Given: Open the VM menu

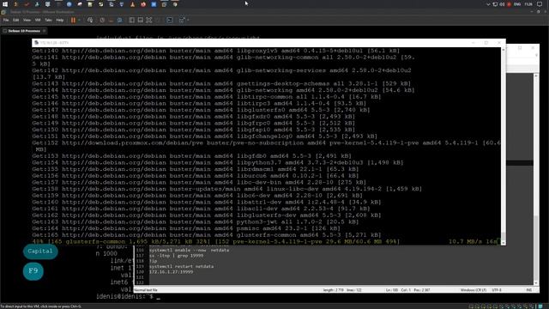Looking at the screenshot, I should click(x=38, y=20).
